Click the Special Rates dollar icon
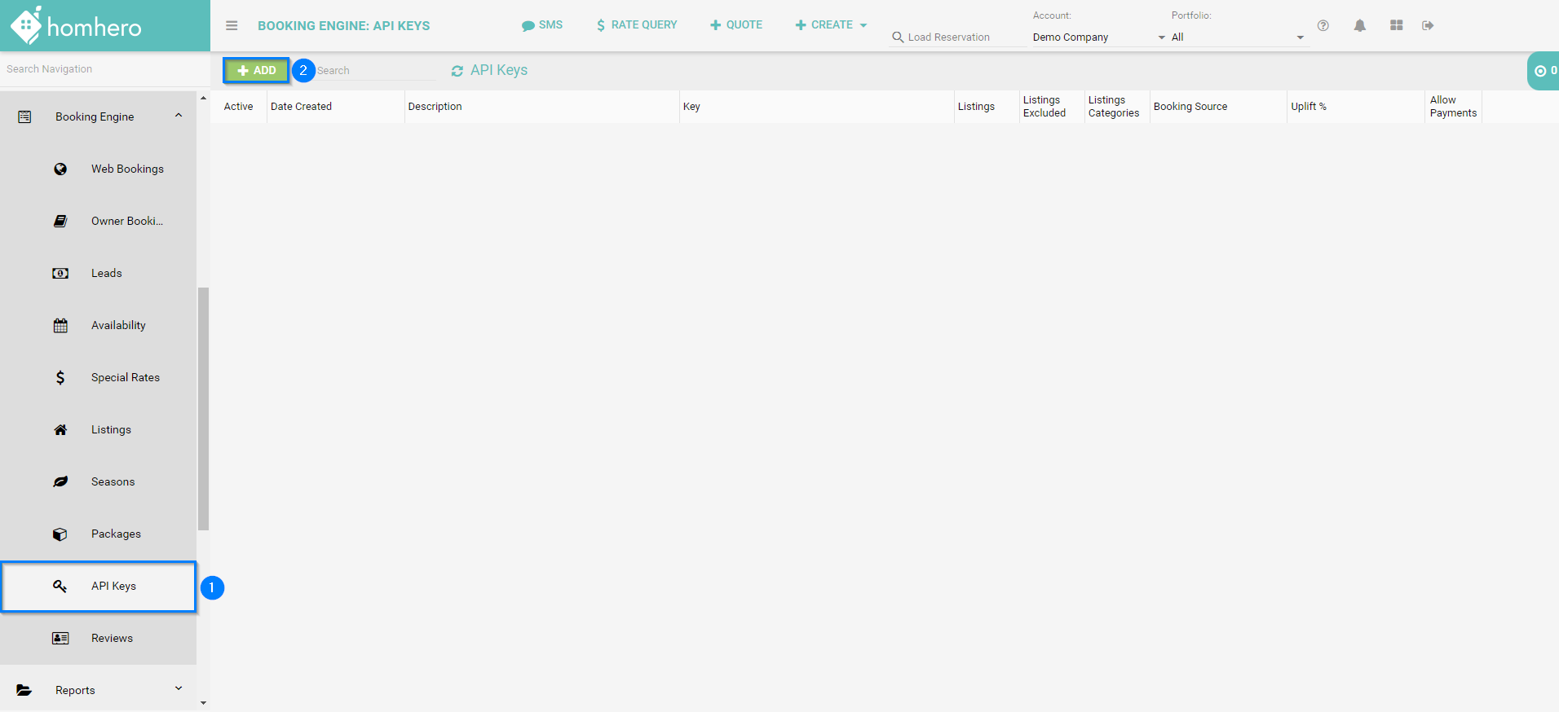 pos(60,378)
